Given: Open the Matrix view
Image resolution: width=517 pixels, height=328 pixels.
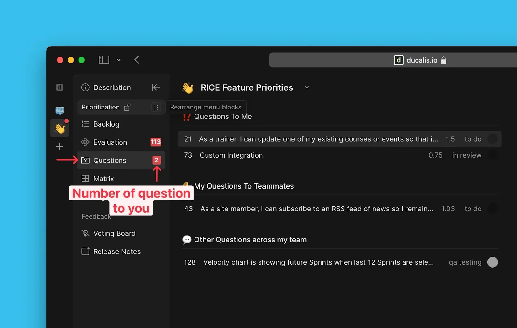Looking at the screenshot, I should [x=103, y=179].
